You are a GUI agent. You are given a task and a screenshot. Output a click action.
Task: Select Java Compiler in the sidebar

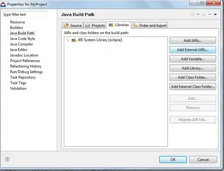point(22,44)
